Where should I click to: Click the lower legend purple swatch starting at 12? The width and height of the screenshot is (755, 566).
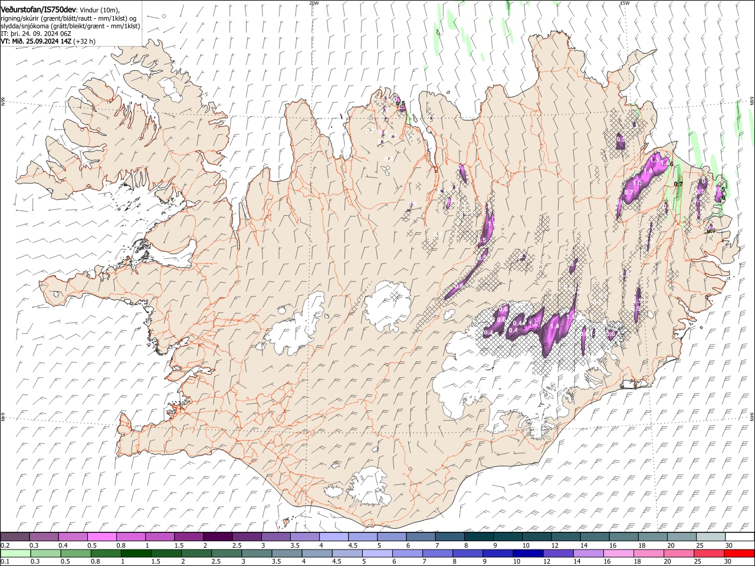(x=557, y=554)
